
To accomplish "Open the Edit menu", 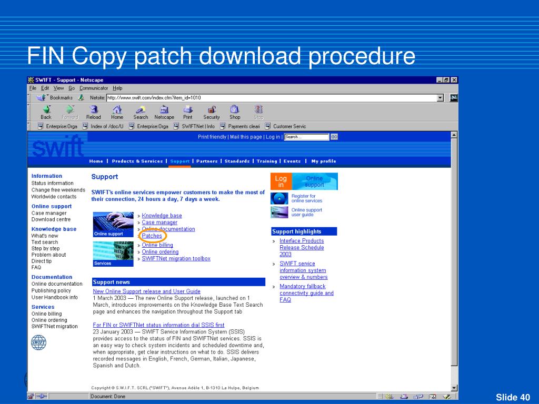I will coord(45,88).
